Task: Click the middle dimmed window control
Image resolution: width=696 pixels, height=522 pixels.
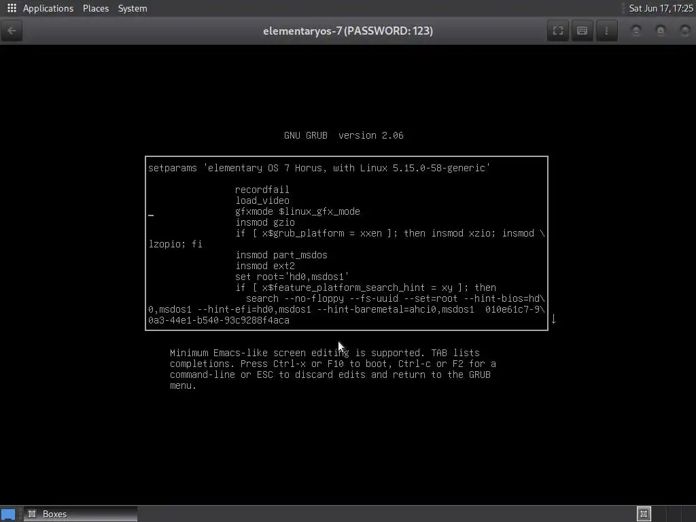Action: tap(661, 30)
